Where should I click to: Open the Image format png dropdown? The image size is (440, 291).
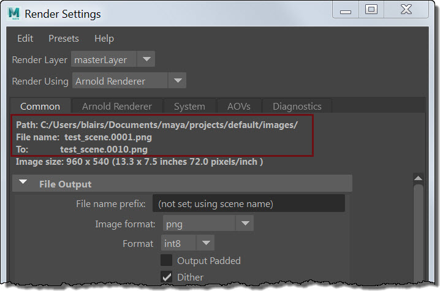pos(207,224)
